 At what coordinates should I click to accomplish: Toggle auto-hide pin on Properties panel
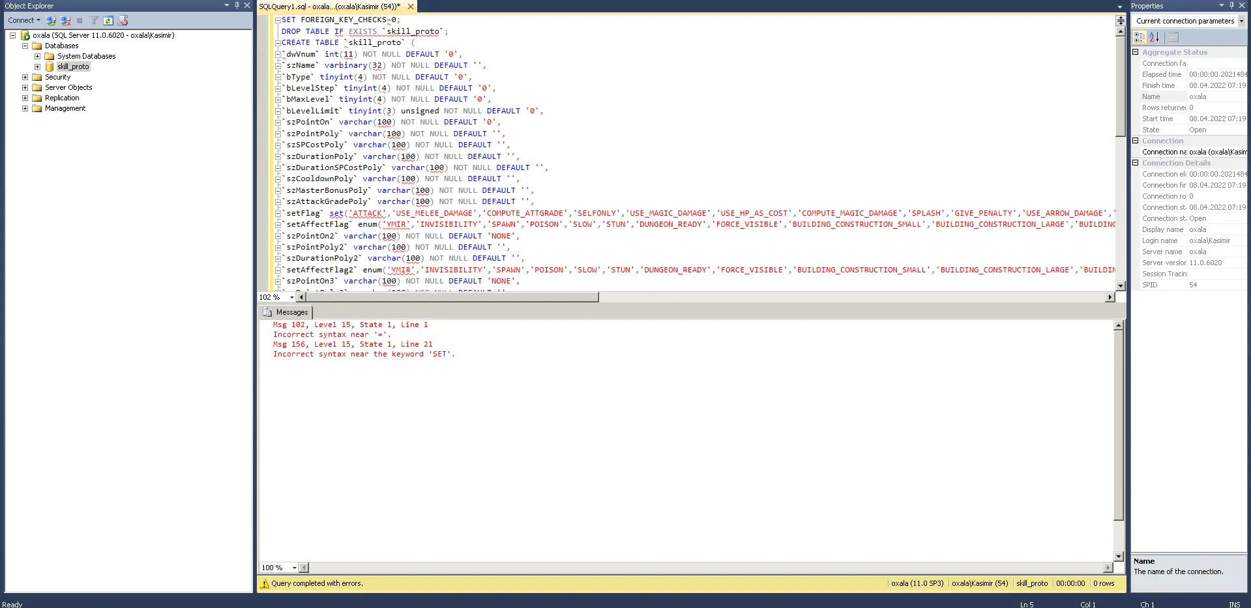(1231, 5)
